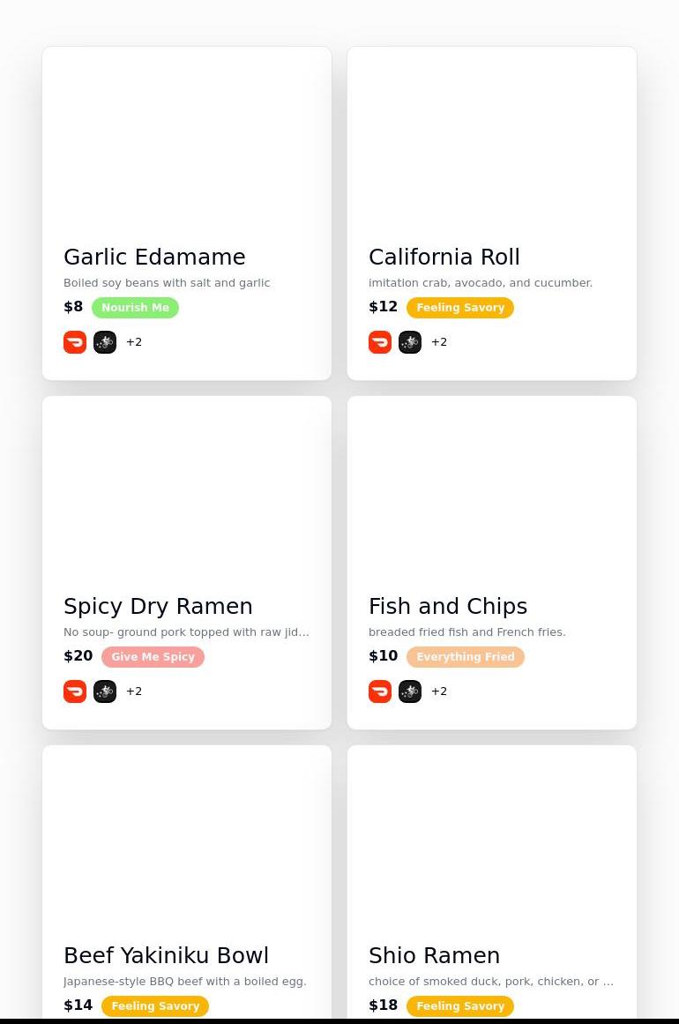Expand +2 delivery options for California Roll

point(439,342)
